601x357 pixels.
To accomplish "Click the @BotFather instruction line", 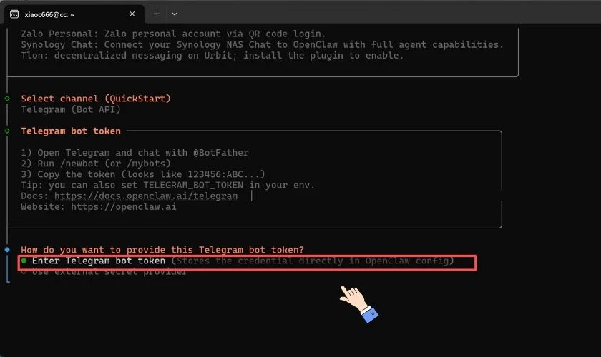I will click(x=135, y=153).
